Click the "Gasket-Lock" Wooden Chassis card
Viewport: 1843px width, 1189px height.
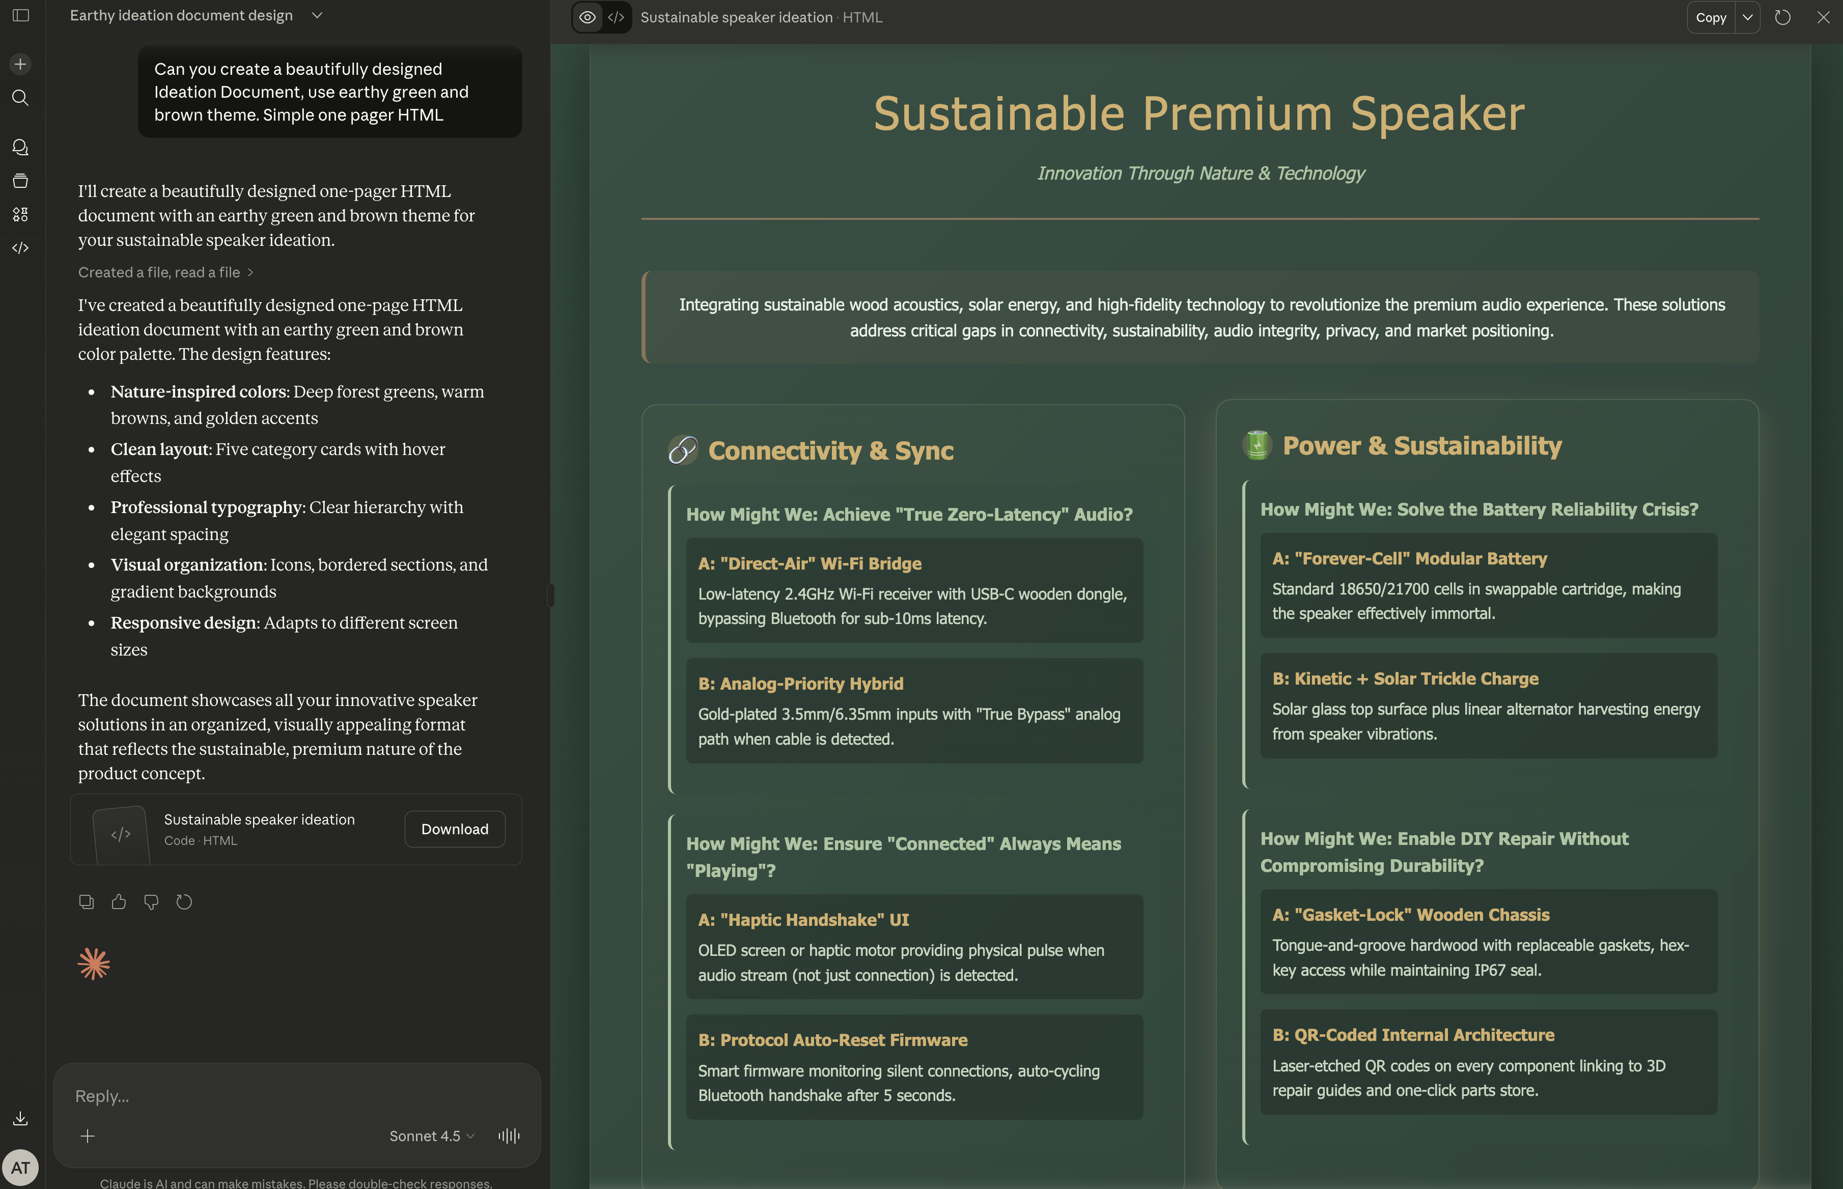(x=1489, y=942)
